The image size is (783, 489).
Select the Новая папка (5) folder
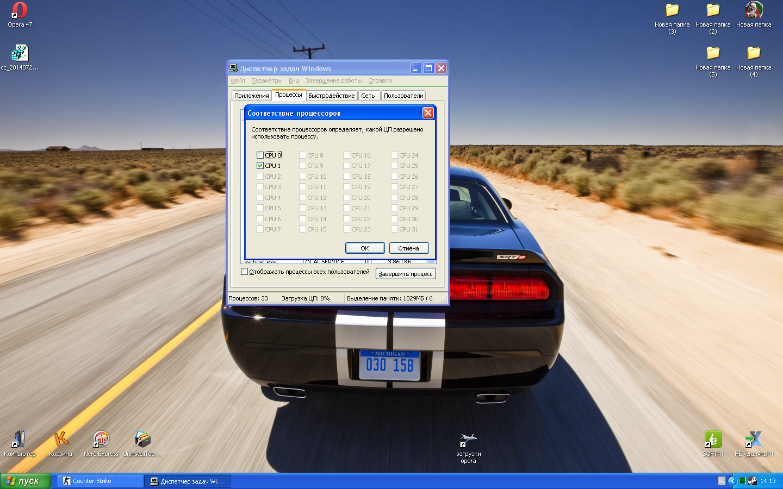pyautogui.click(x=713, y=61)
